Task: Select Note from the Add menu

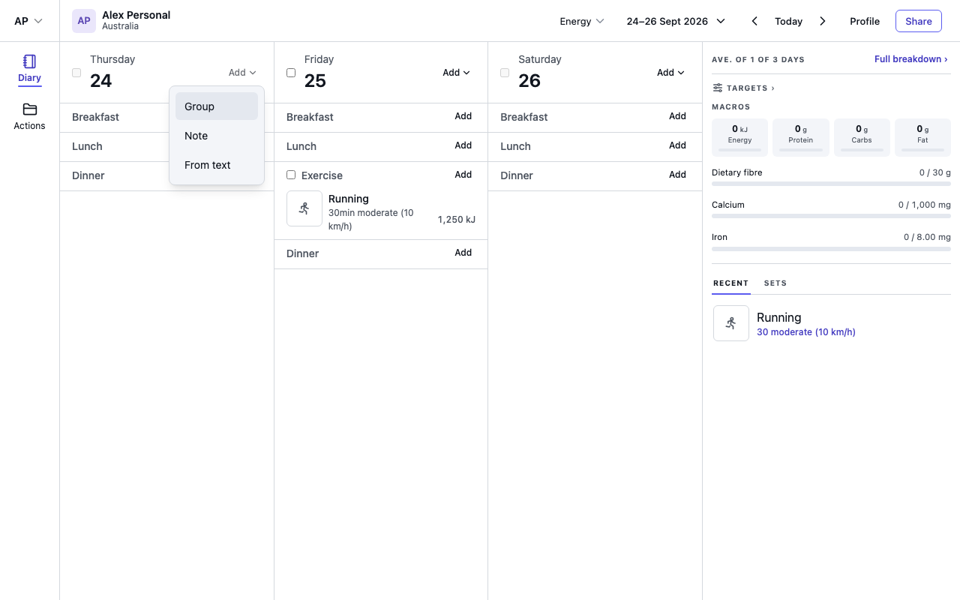Action: [x=217, y=136]
